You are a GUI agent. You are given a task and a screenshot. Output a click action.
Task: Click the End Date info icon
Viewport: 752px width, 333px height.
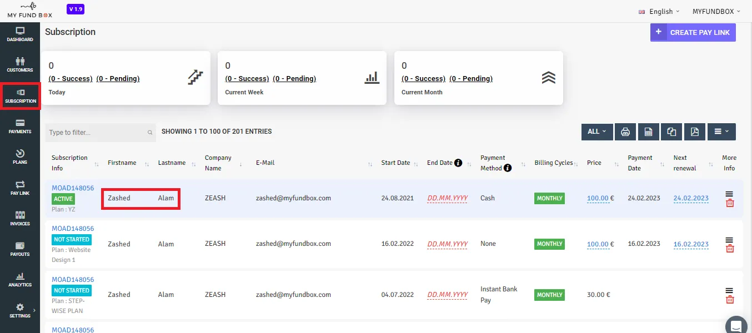[458, 163]
